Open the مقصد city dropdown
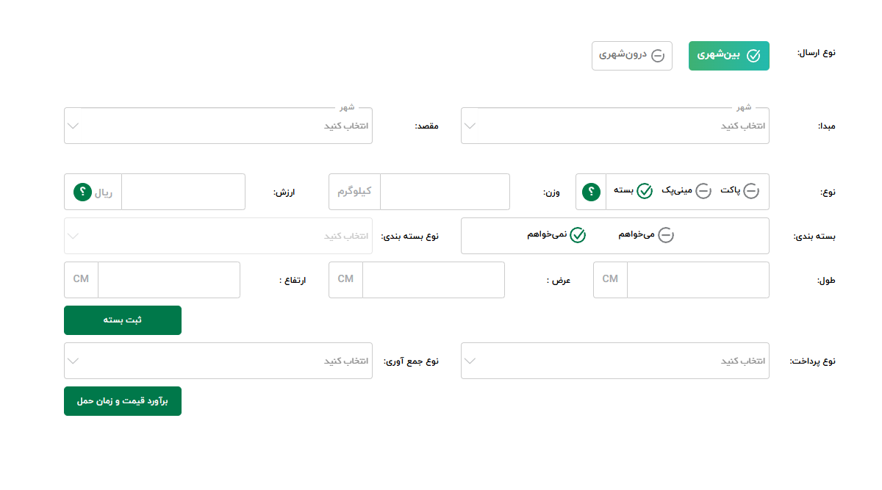The image size is (882, 490). click(218, 126)
